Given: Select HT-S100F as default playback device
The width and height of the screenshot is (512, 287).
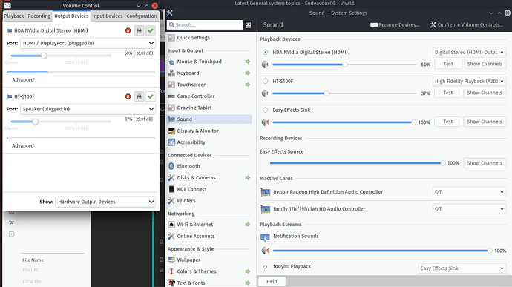Looking at the screenshot, I should (x=265, y=82).
